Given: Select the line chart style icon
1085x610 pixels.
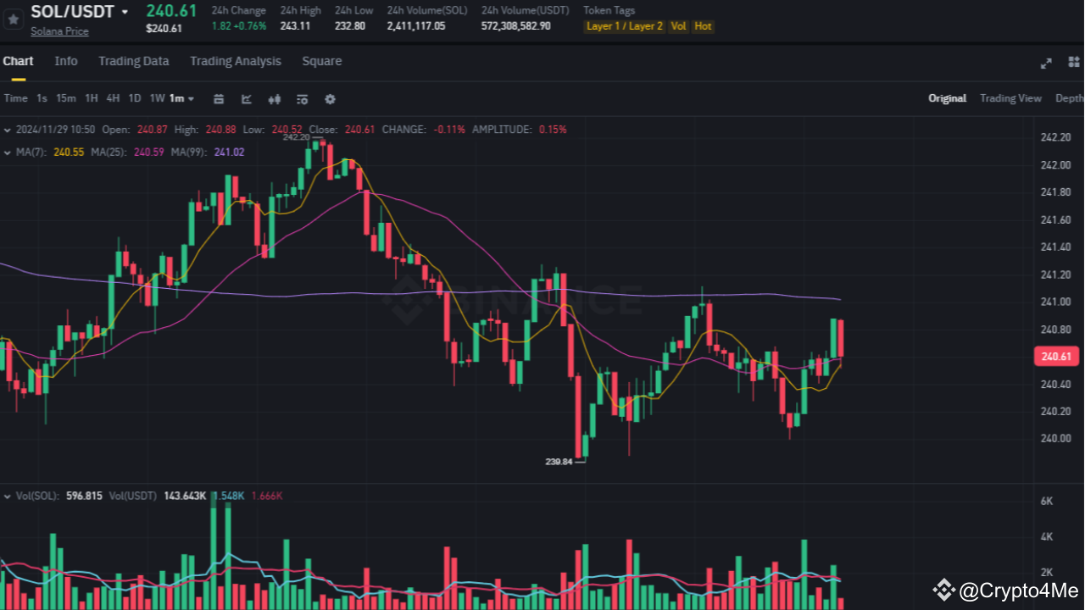Looking at the screenshot, I should [x=246, y=99].
